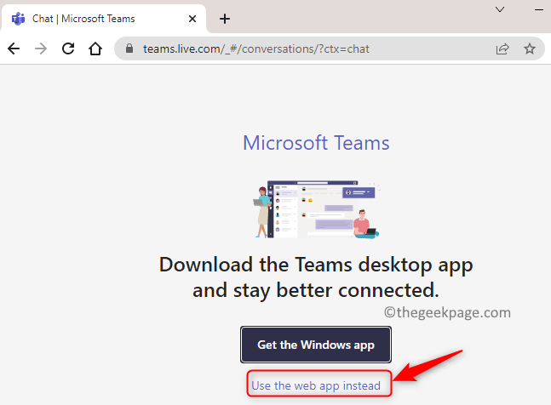Click the Microsoft Teams heading
Image resolution: width=551 pixels, height=405 pixels.
[x=316, y=143]
